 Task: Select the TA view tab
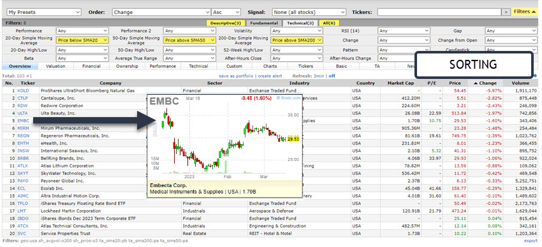tap(377, 66)
